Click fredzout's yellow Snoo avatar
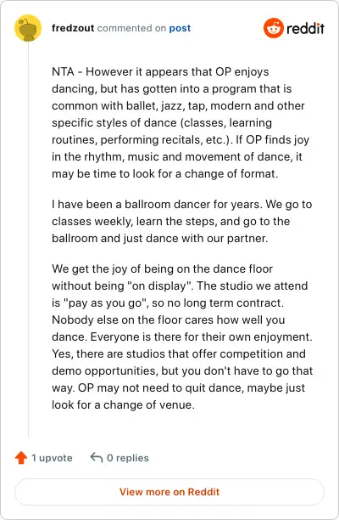The image size is (339, 520). pyautogui.click(x=28, y=28)
